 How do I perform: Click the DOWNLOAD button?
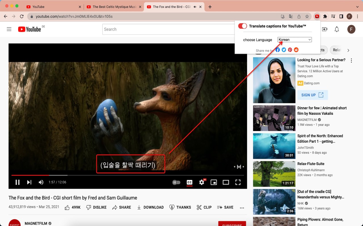click(x=150, y=207)
